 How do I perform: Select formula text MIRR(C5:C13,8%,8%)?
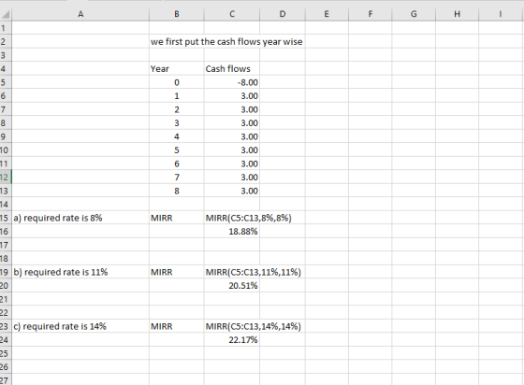tap(248, 218)
